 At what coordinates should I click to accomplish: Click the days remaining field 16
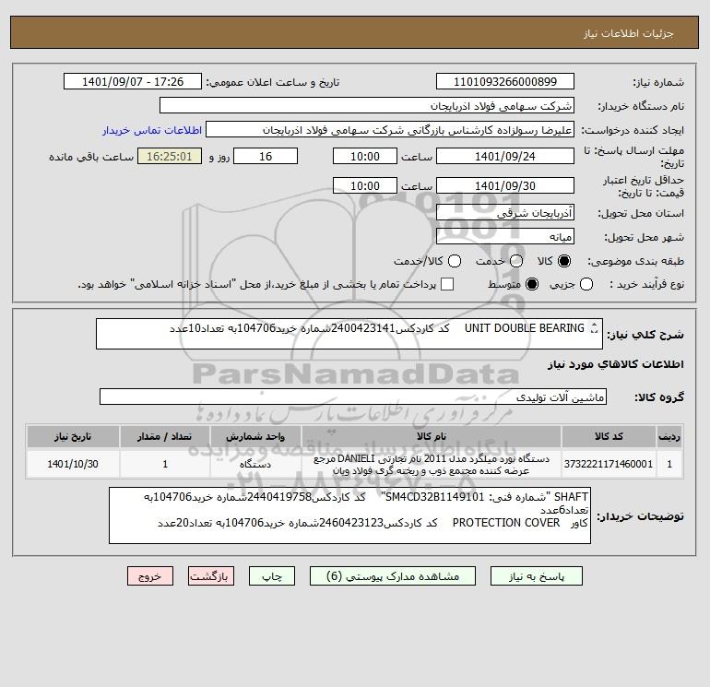[266, 156]
